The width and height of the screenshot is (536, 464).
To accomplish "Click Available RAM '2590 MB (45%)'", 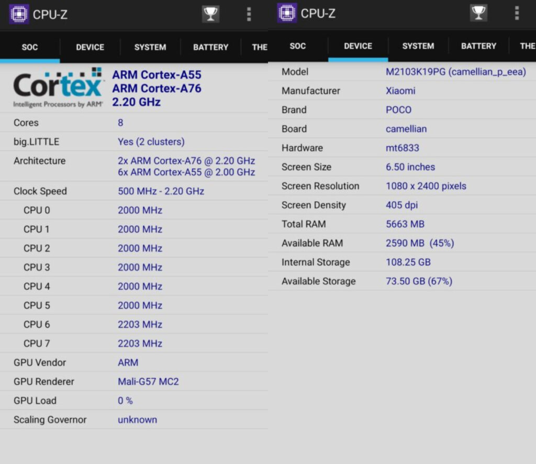I will click(x=420, y=243).
